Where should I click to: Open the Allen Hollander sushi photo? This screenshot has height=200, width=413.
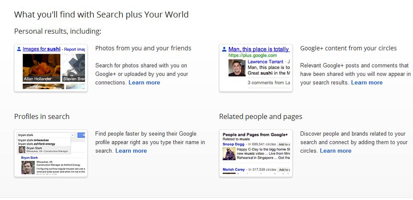pos(41,68)
